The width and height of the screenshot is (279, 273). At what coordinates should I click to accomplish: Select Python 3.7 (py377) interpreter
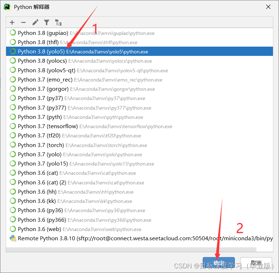pyautogui.click(x=139, y=107)
